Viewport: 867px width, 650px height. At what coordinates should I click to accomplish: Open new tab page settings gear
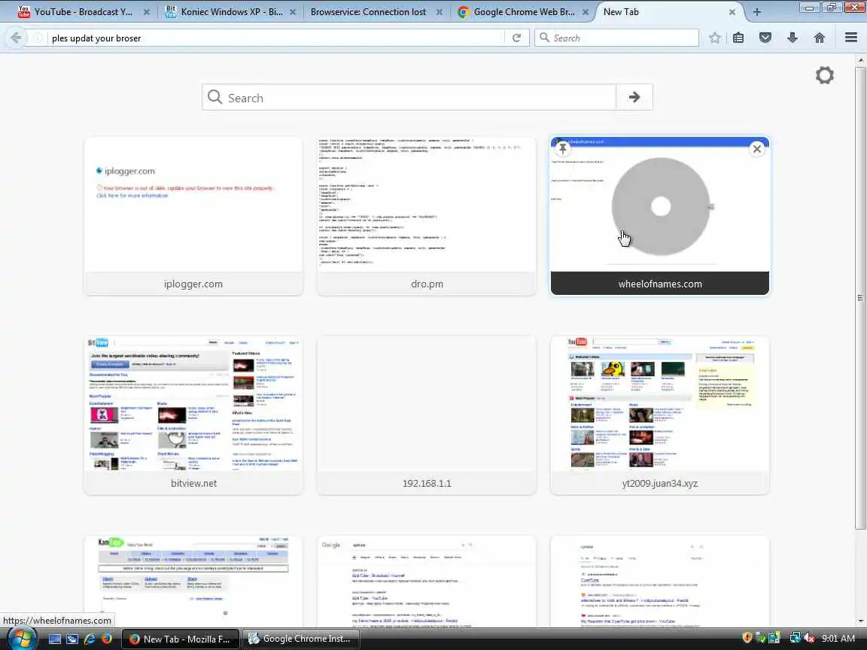coord(824,75)
